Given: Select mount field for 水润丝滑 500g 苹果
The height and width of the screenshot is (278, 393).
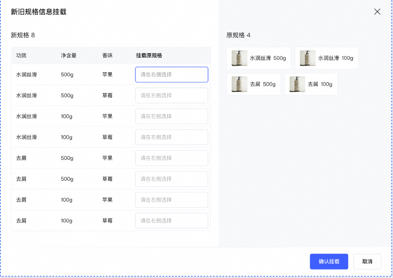Looking at the screenshot, I should click(x=172, y=74).
